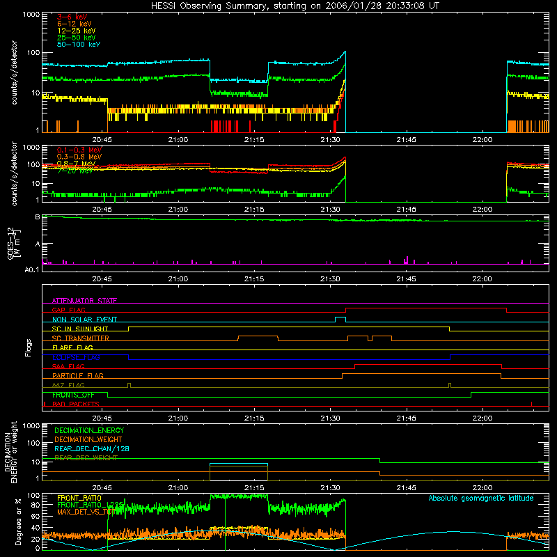Select the PARTICLE_FLAG label
Viewport: 557px width, 557px height.
[x=78, y=375]
